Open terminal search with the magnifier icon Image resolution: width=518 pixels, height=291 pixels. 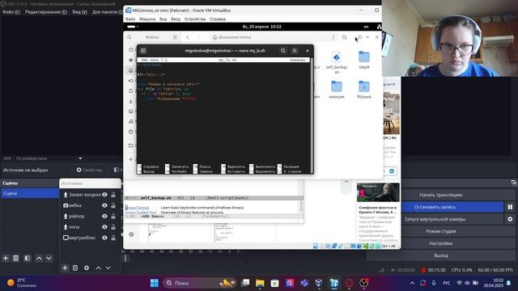tap(283, 50)
